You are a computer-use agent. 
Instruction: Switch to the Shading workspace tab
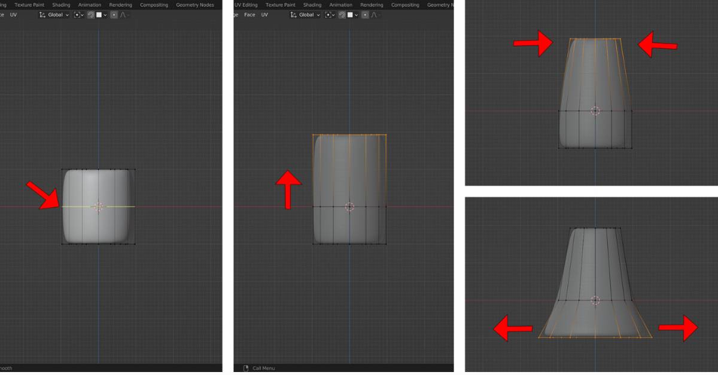click(x=60, y=4)
